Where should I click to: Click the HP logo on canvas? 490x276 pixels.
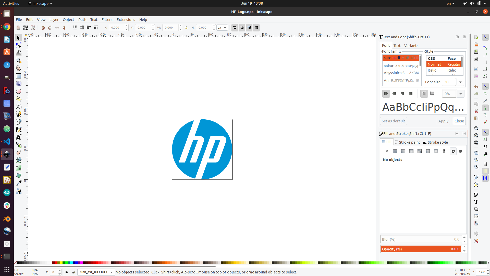(x=202, y=149)
